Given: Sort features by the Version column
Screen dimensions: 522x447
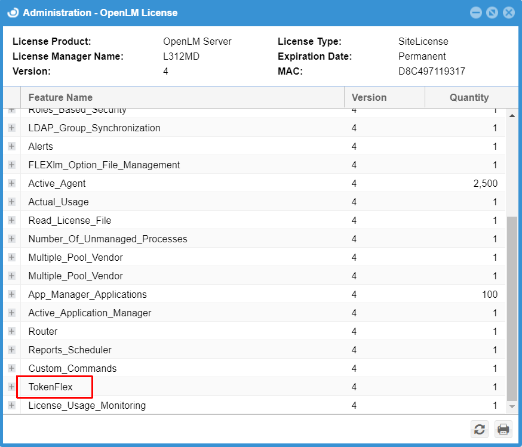Looking at the screenshot, I should coord(369,97).
